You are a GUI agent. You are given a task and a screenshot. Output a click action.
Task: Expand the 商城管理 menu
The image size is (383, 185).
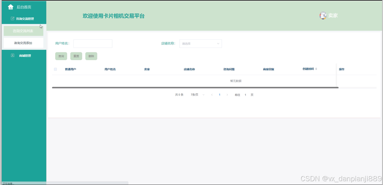24,56
